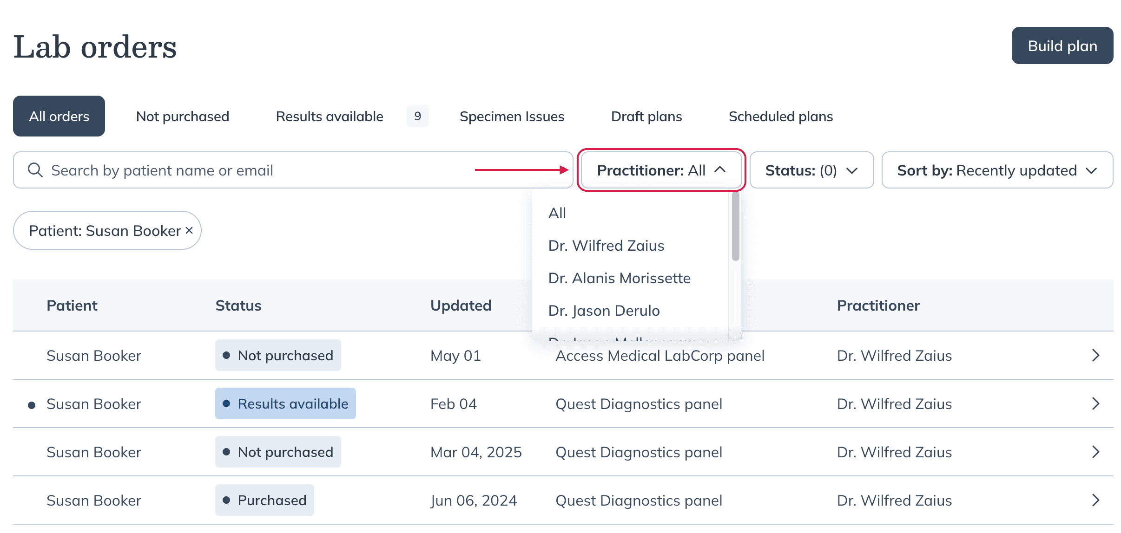
Task: Collapse the Practitioner: All dropdown
Action: (x=661, y=170)
